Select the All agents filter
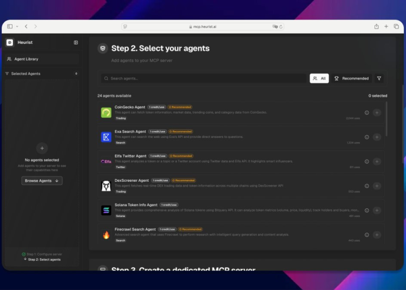 tap(319, 78)
